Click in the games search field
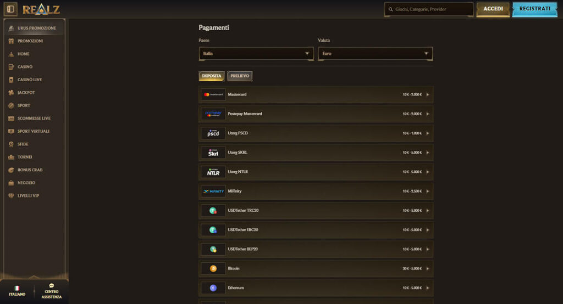This screenshot has width=563, height=304. (x=429, y=9)
